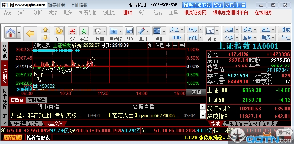Click the 修正 refresh icon
The image size is (294, 144).
pos(59,31)
